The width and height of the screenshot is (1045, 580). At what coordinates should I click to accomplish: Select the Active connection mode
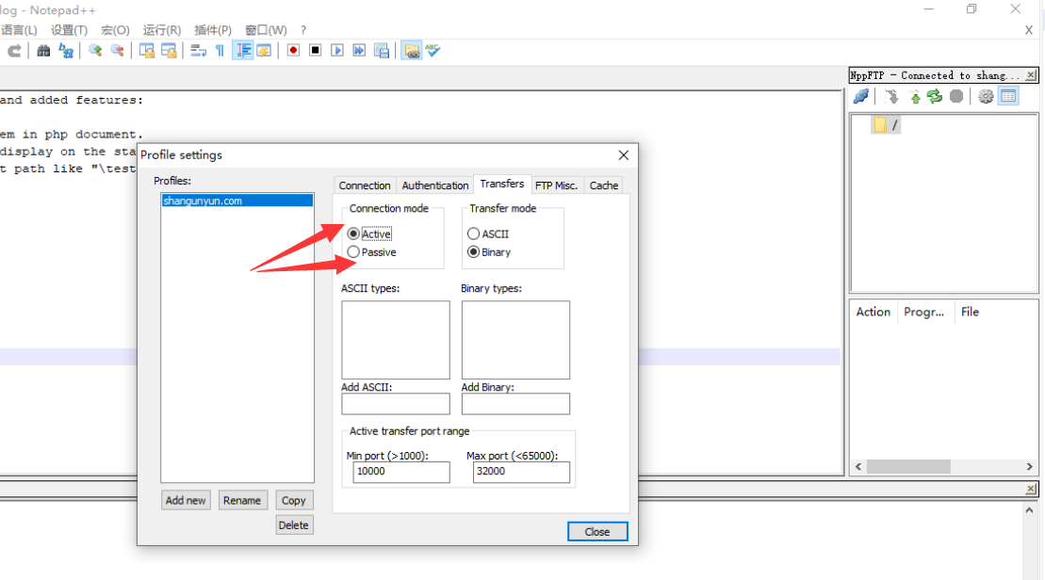[x=354, y=234]
